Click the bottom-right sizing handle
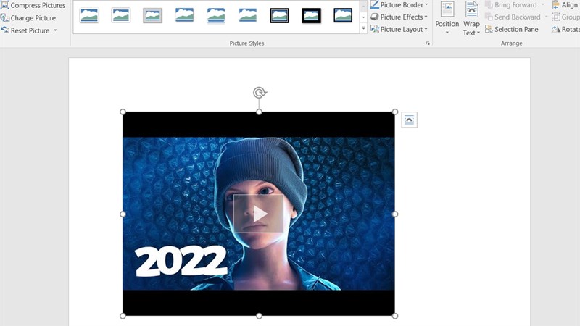Viewport: 580px width, 326px height. [395, 316]
